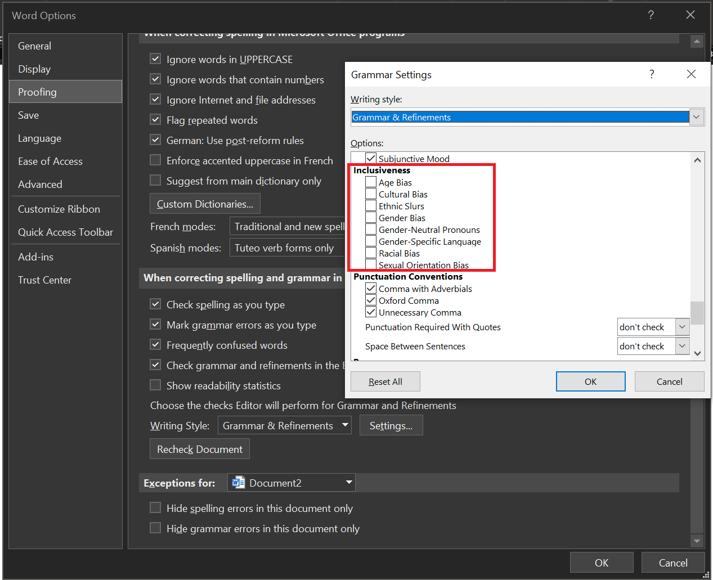
Task: Switch to the Trust Center section
Action: tap(44, 280)
